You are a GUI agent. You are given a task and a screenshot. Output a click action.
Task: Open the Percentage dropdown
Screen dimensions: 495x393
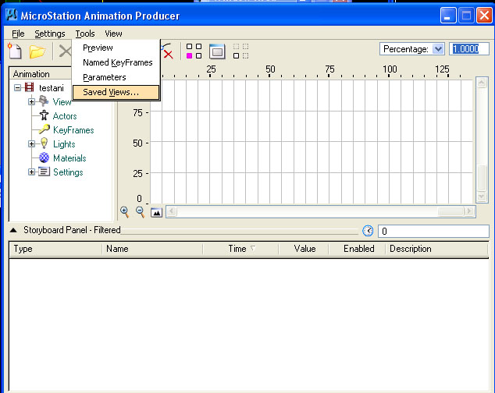(x=438, y=49)
